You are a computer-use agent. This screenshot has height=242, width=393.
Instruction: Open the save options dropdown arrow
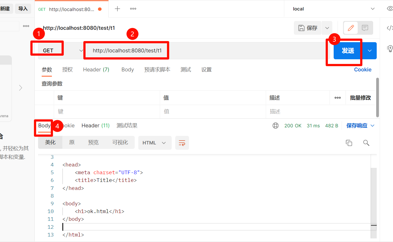click(x=327, y=28)
